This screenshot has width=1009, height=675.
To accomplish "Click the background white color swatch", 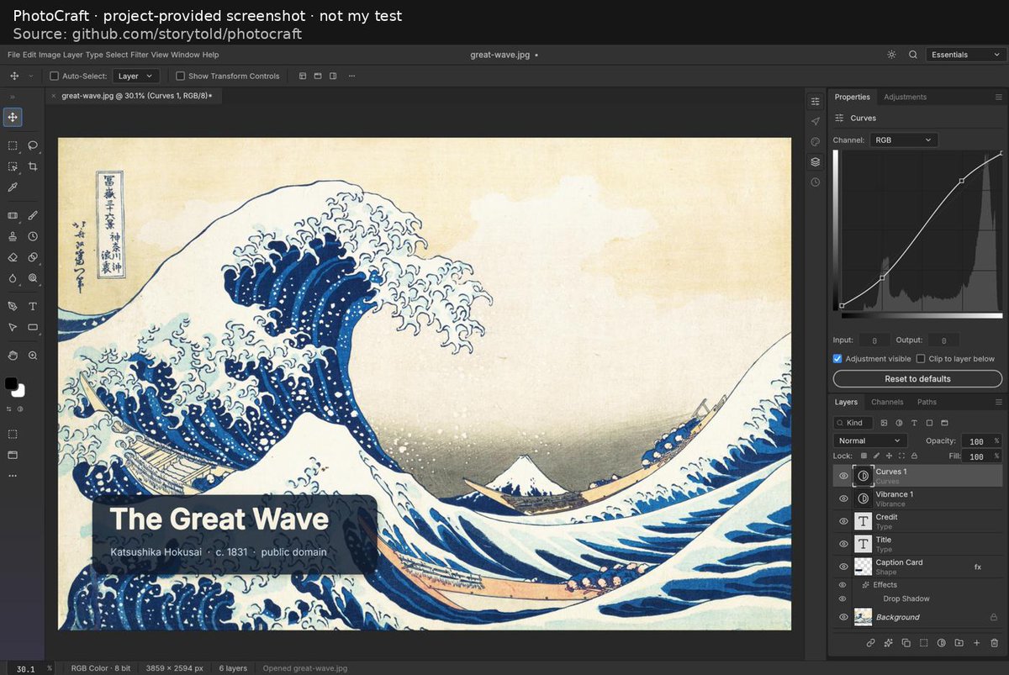I will click(x=19, y=391).
